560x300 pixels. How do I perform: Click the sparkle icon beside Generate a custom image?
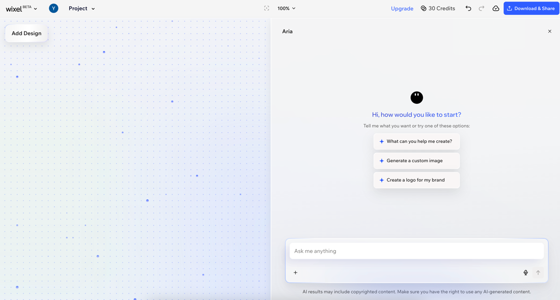click(x=381, y=161)
